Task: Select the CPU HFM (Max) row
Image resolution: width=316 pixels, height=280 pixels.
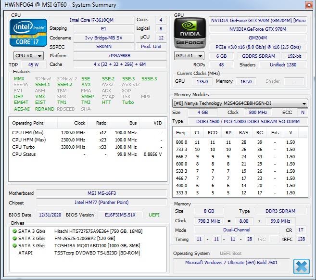Action: (88, 140)
